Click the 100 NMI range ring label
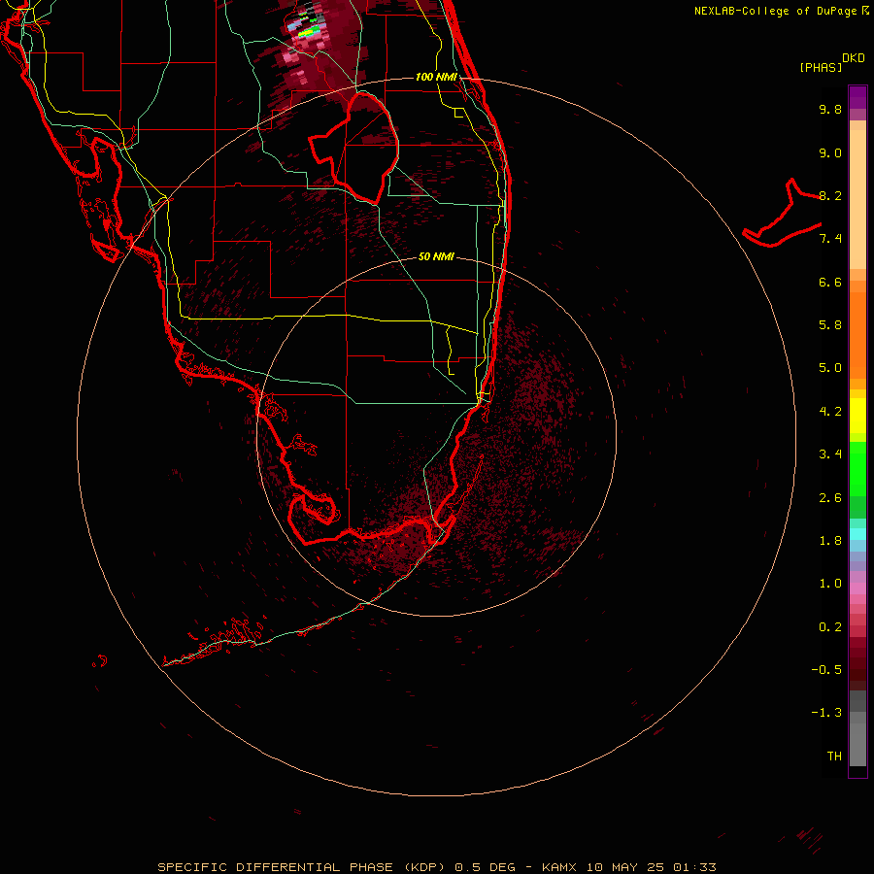 point(436,77)
